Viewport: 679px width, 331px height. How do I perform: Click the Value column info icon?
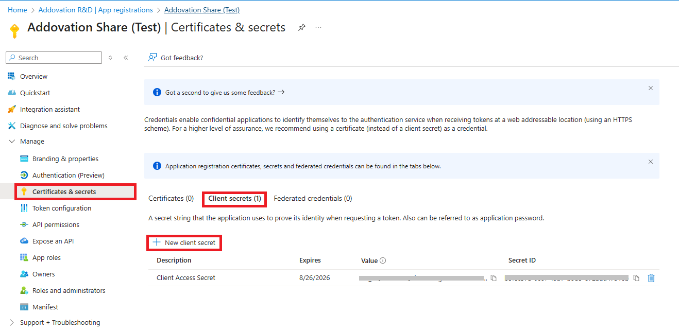(383, 260)
